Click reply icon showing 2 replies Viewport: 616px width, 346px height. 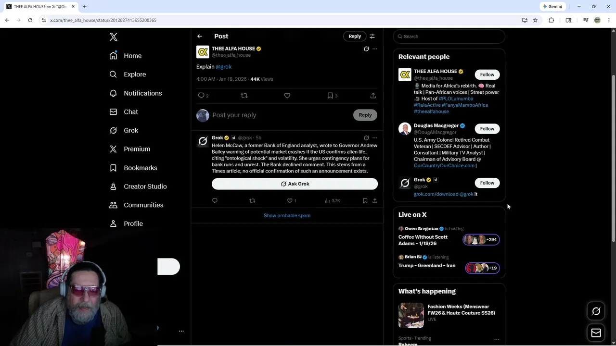[203, 96]
